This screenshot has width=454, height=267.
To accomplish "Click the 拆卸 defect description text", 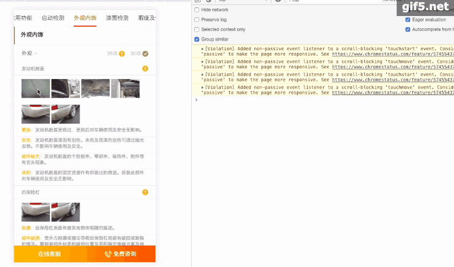I will point(83,176).
